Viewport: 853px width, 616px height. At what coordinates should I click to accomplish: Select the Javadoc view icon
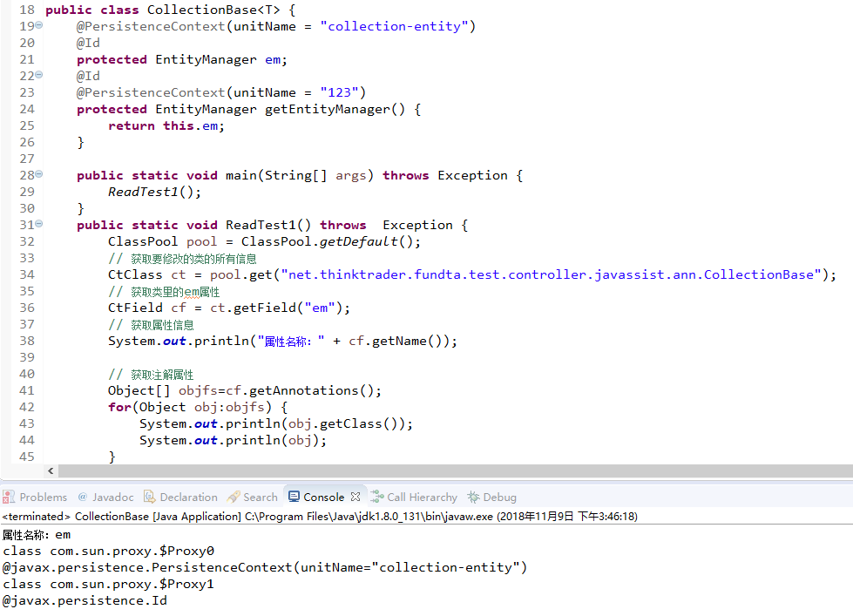[x=83, y=497]
